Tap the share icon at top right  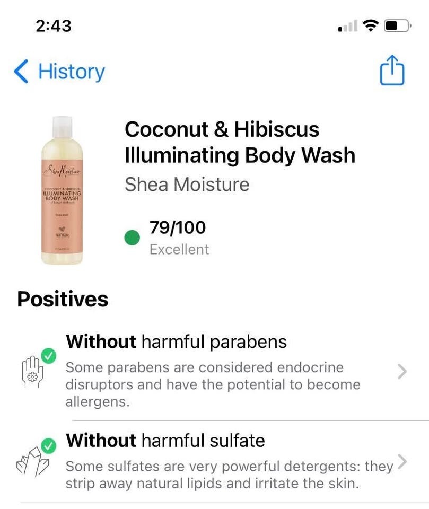pos(392,71)
